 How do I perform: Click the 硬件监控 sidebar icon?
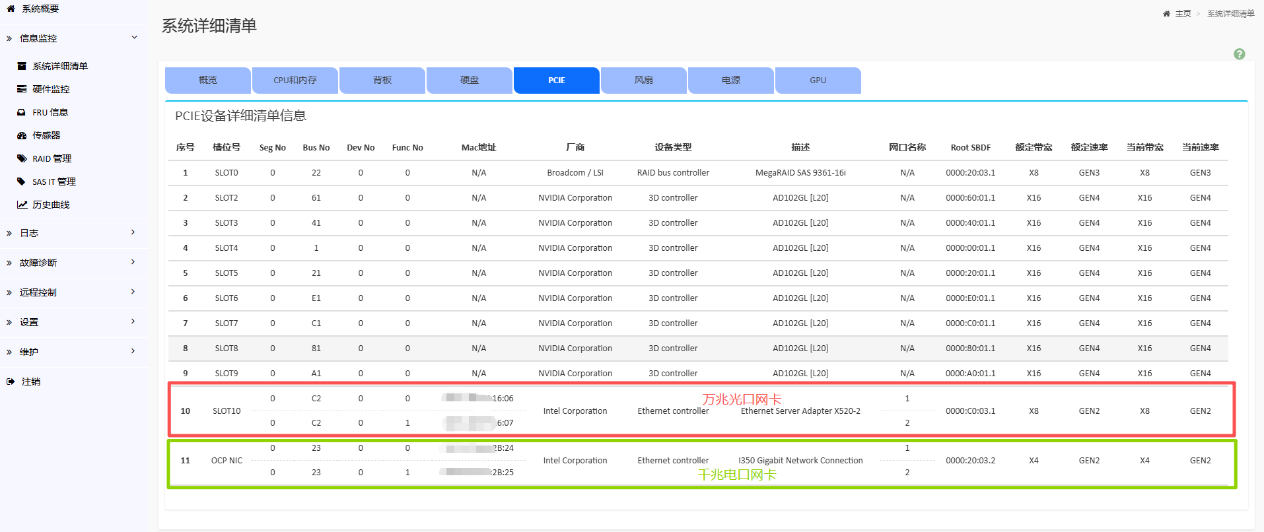pos(22,89)
